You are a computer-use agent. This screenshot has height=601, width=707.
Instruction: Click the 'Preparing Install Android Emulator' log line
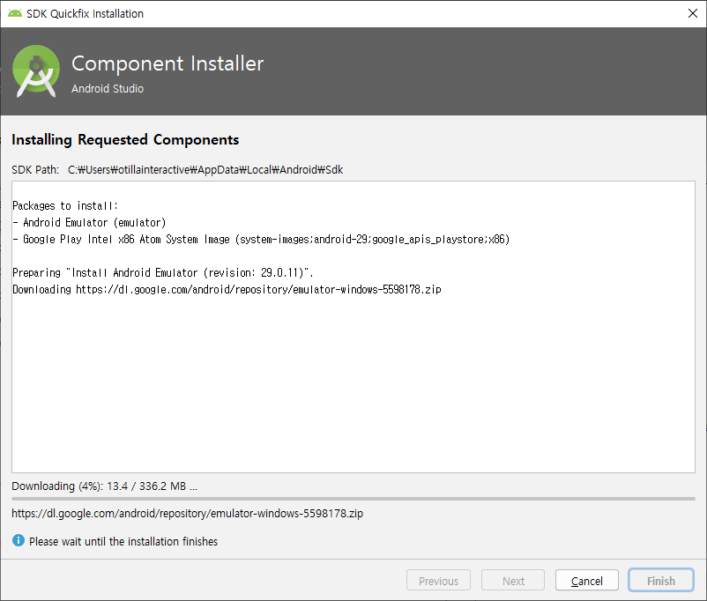pyautogui.click(x=163, y=273)
